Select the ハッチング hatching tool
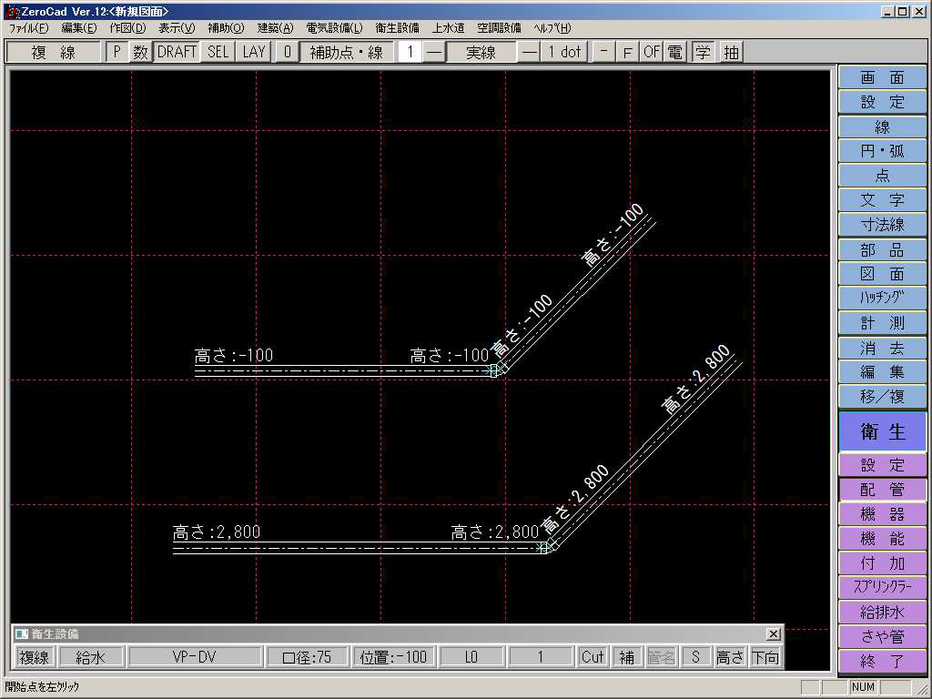This screenshot has width=932, height=699. click(x=882, y=298)
